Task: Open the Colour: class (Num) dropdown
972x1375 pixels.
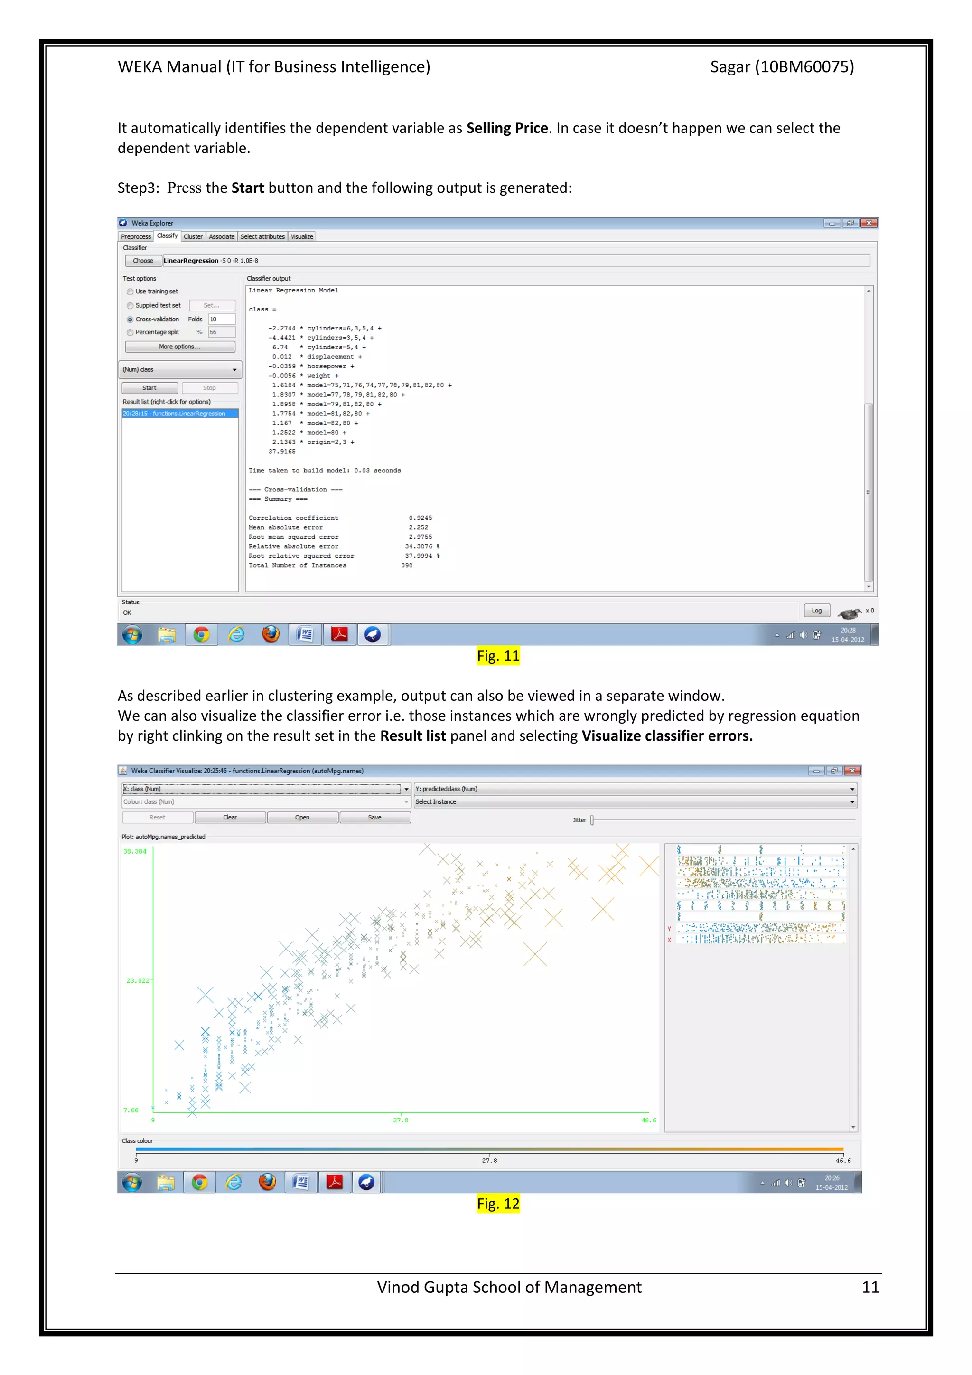Action: (266, 802)
